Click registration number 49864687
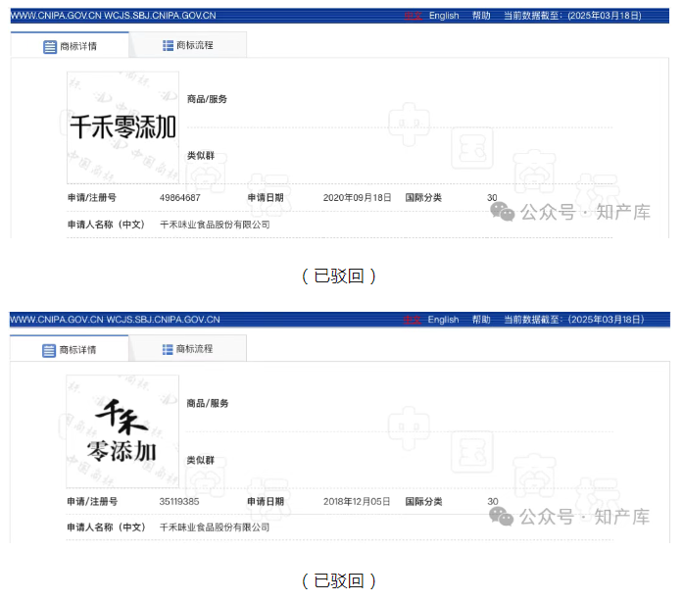The width and height of the screenshot is (683, 602). (180, 197)
